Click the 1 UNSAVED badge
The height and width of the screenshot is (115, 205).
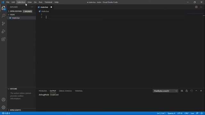point(28,11)
